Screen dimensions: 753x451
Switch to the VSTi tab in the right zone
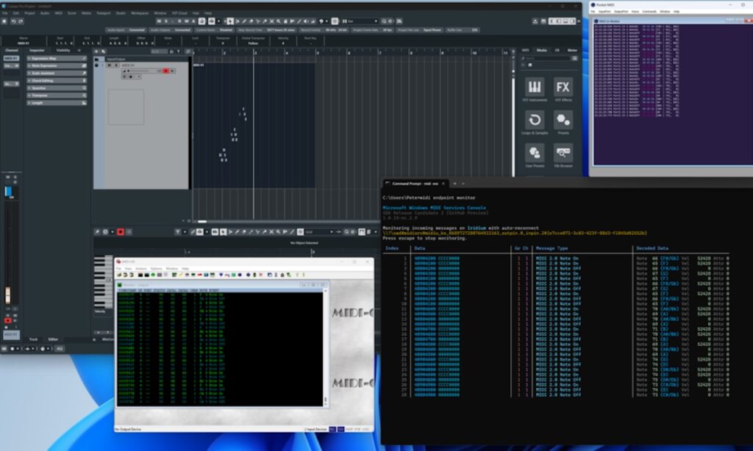(524, 49)
